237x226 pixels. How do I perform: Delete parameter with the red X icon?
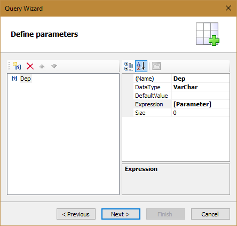point(30,66)
